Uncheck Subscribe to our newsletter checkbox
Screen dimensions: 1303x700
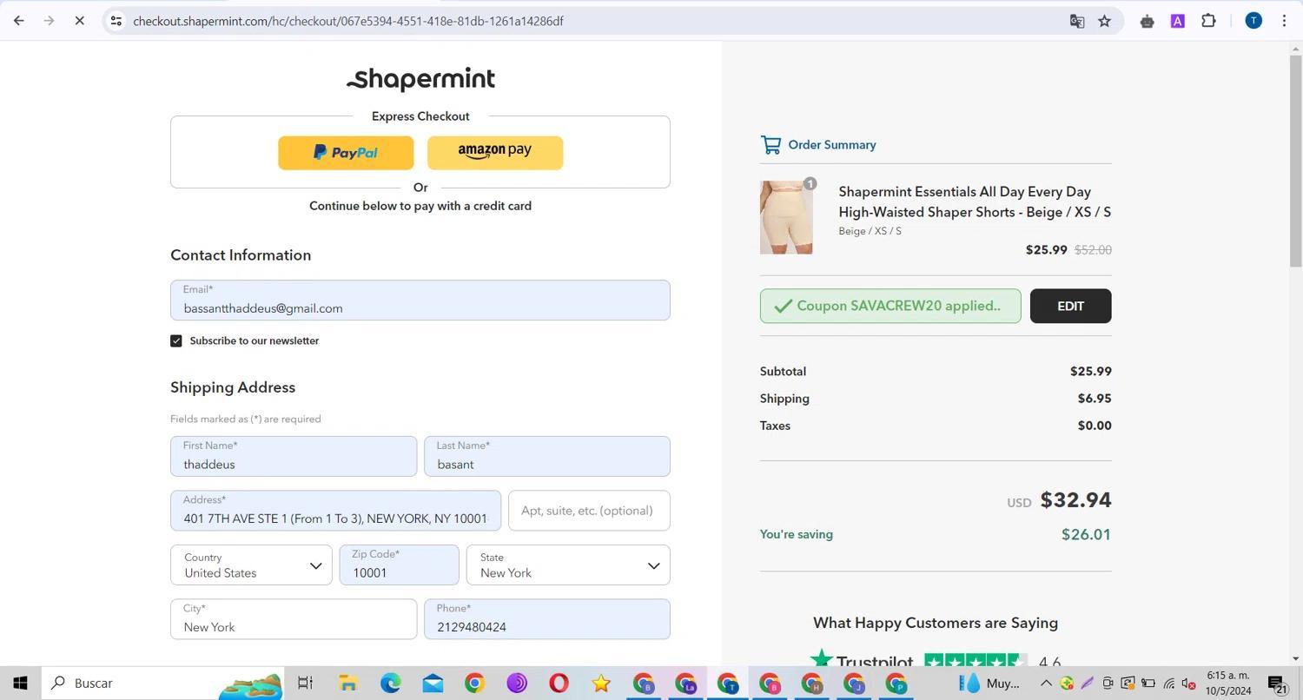176,341
